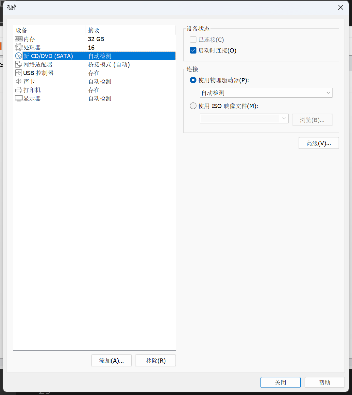The height and width of the screenshot is (395, 352).
Task: Select 使用 ISO 映像文件(M) radio button
Action: tap(193, 106)
